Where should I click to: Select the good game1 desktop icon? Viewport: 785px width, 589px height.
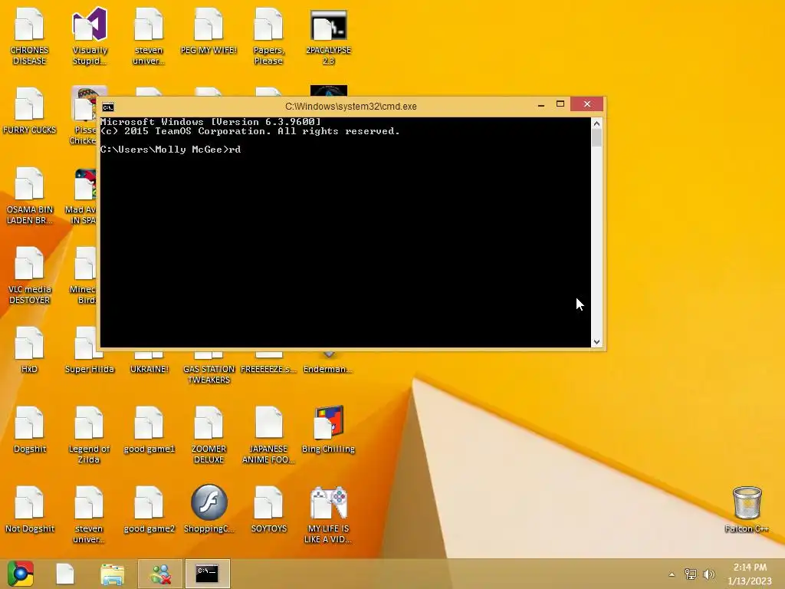[x=149, y=430]
